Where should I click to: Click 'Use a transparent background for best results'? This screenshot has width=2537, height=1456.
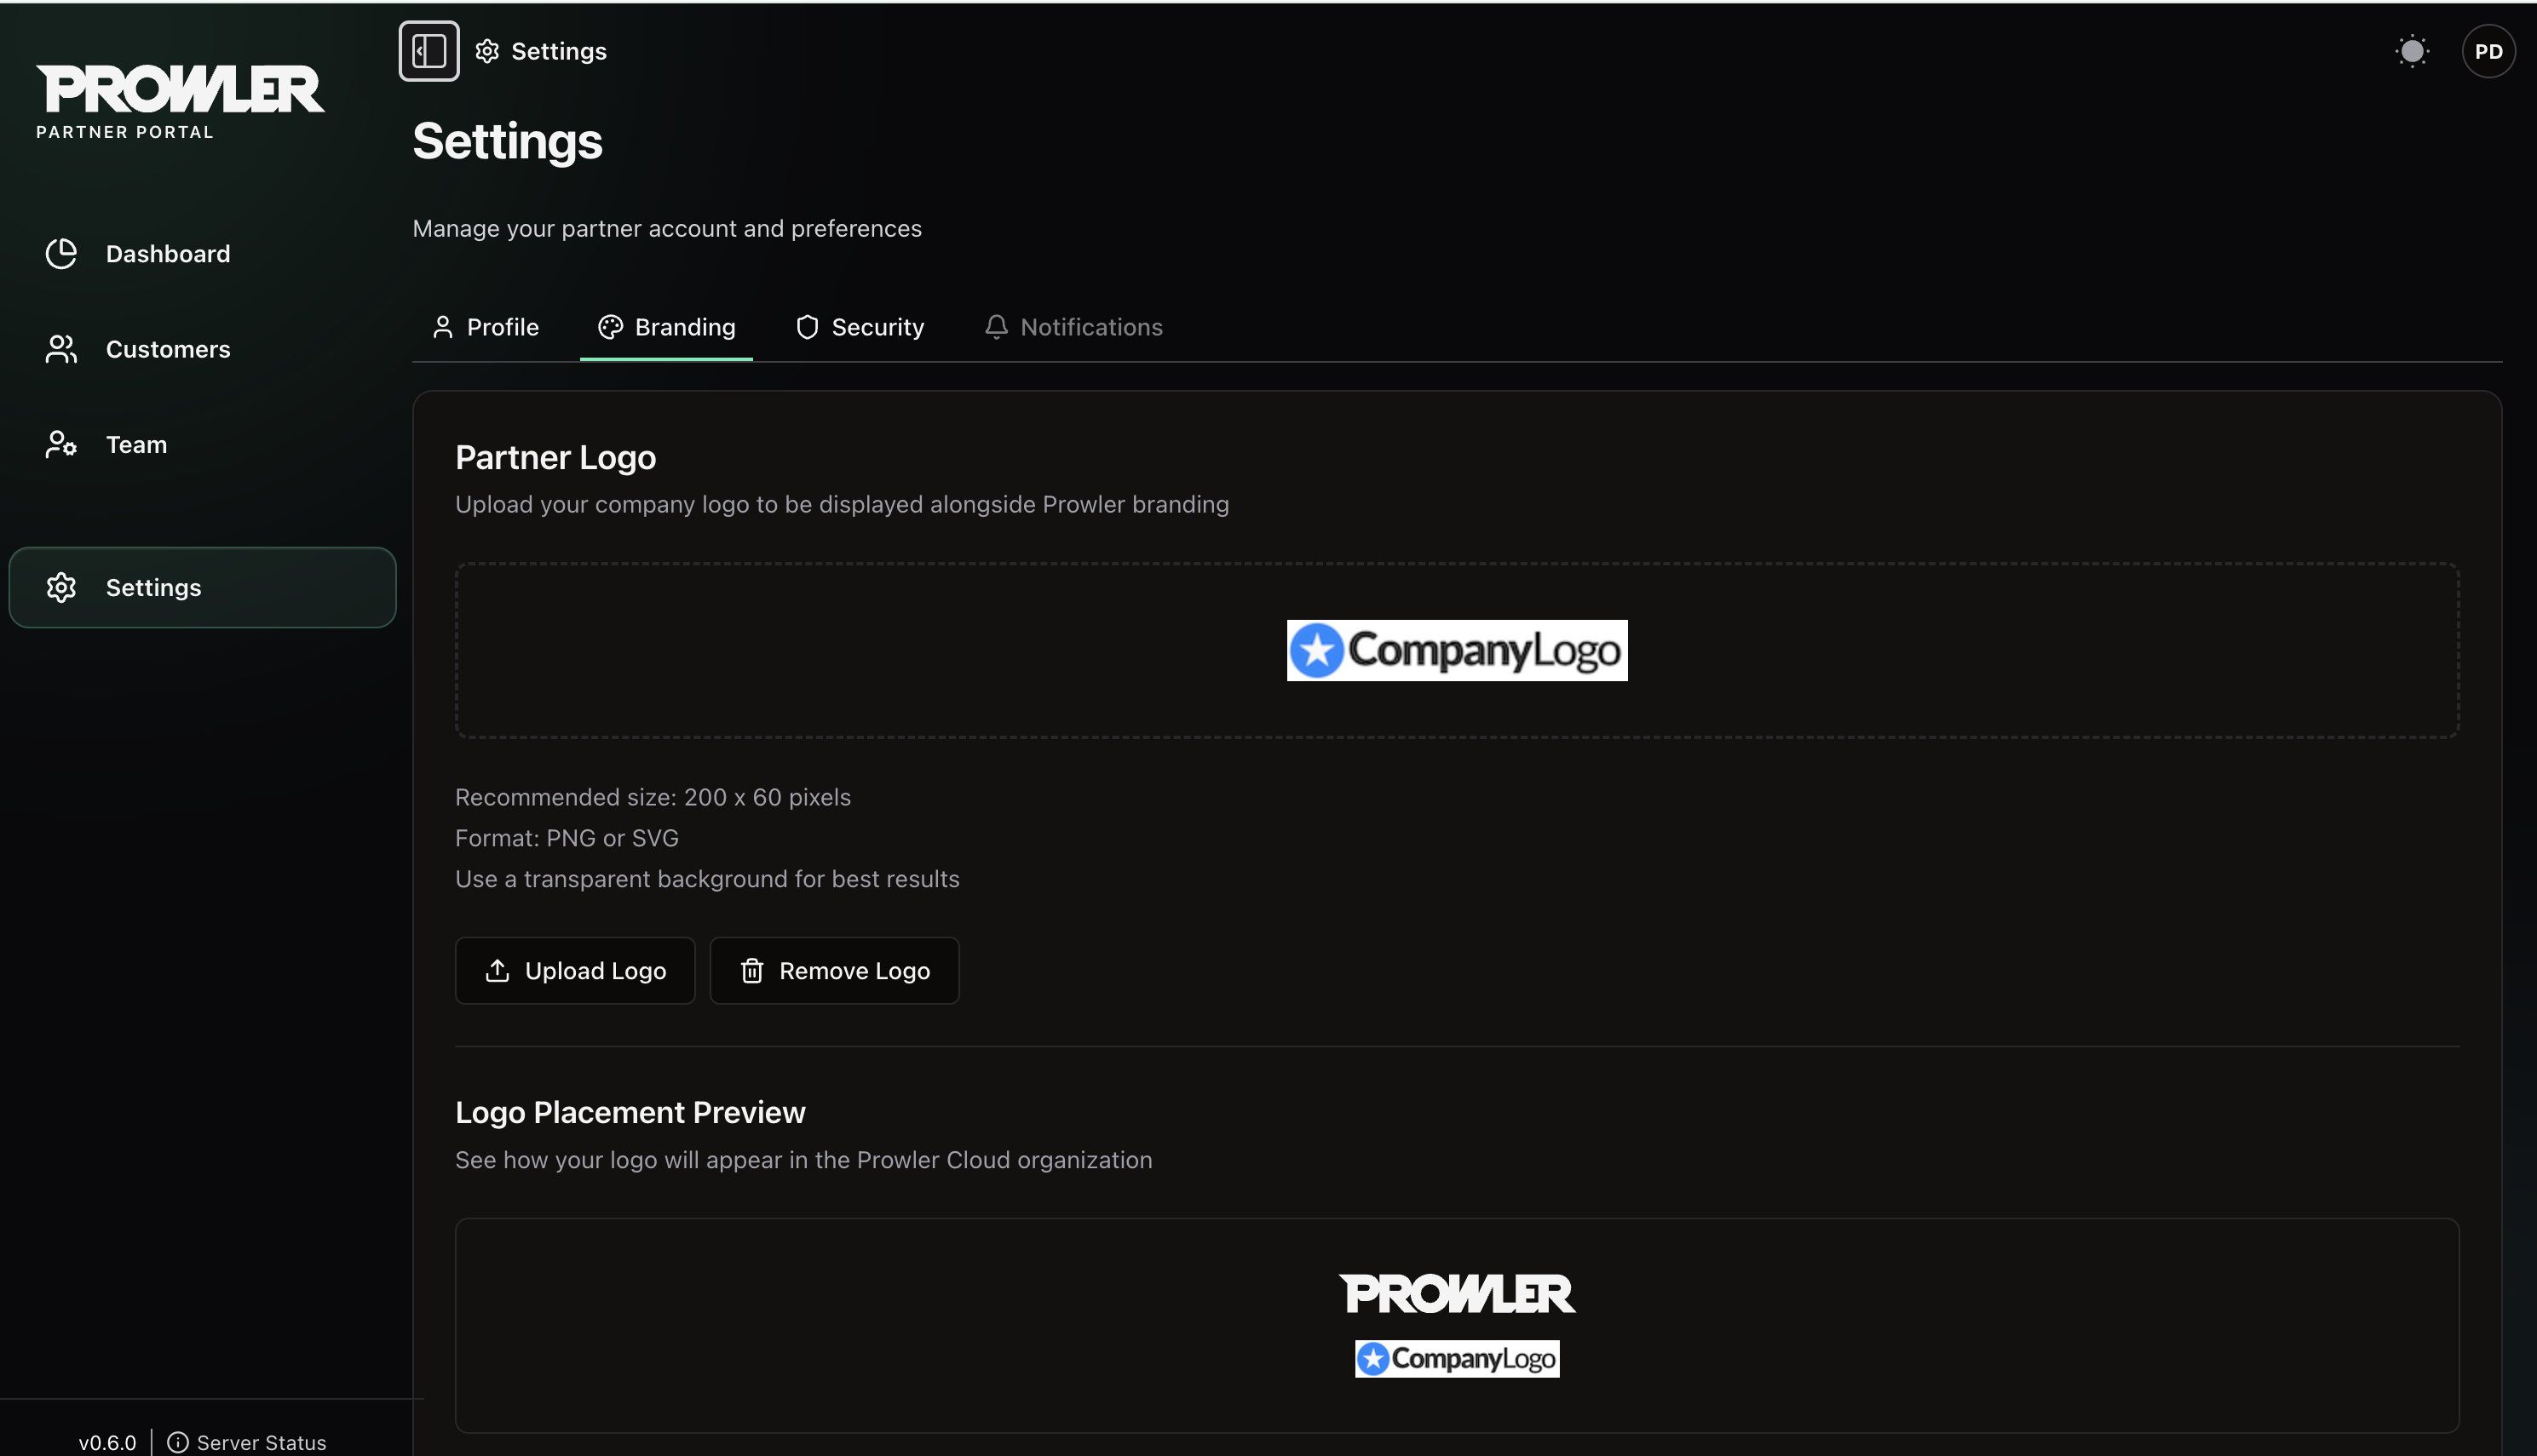point(707,879)
